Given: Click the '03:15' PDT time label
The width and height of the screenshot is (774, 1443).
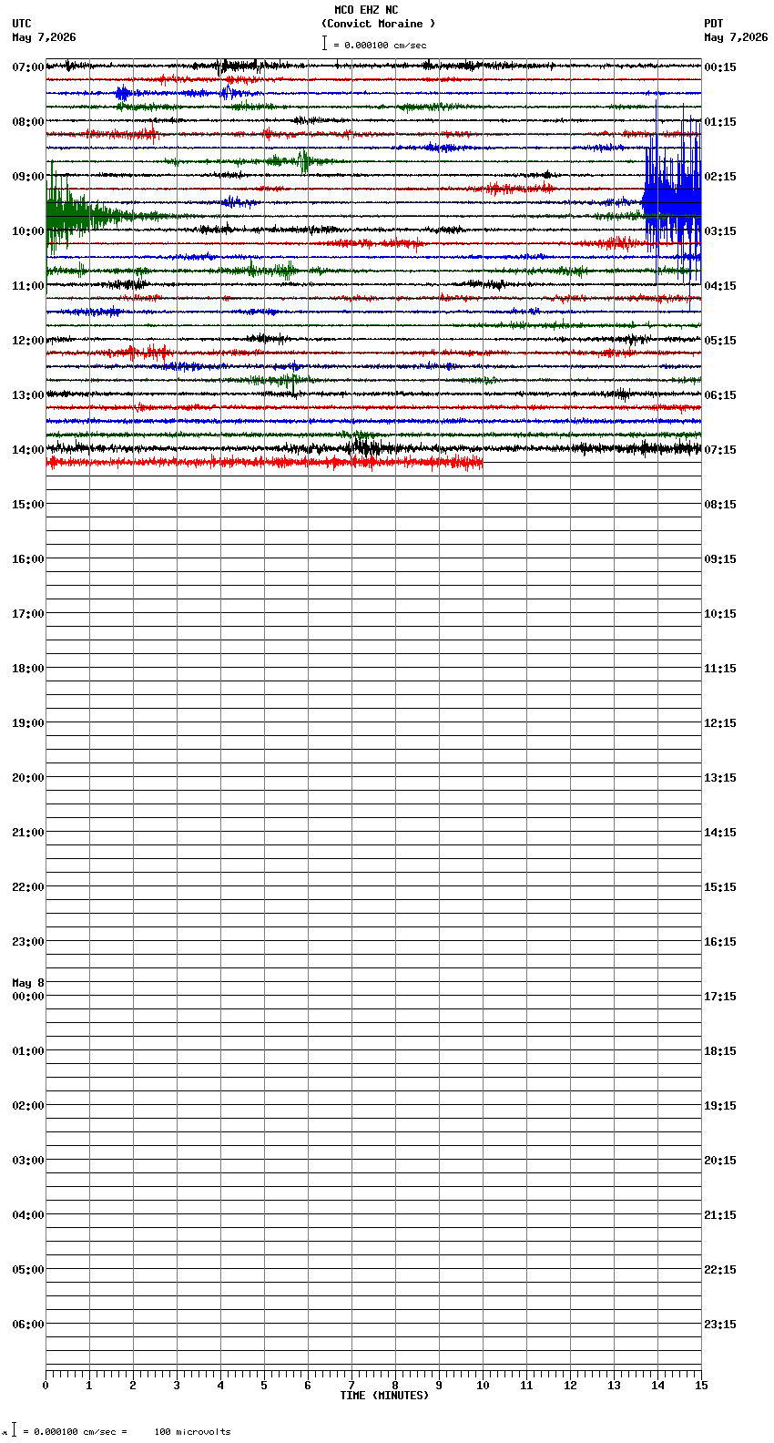Looking at the screenshot, I should coord(720,231).
